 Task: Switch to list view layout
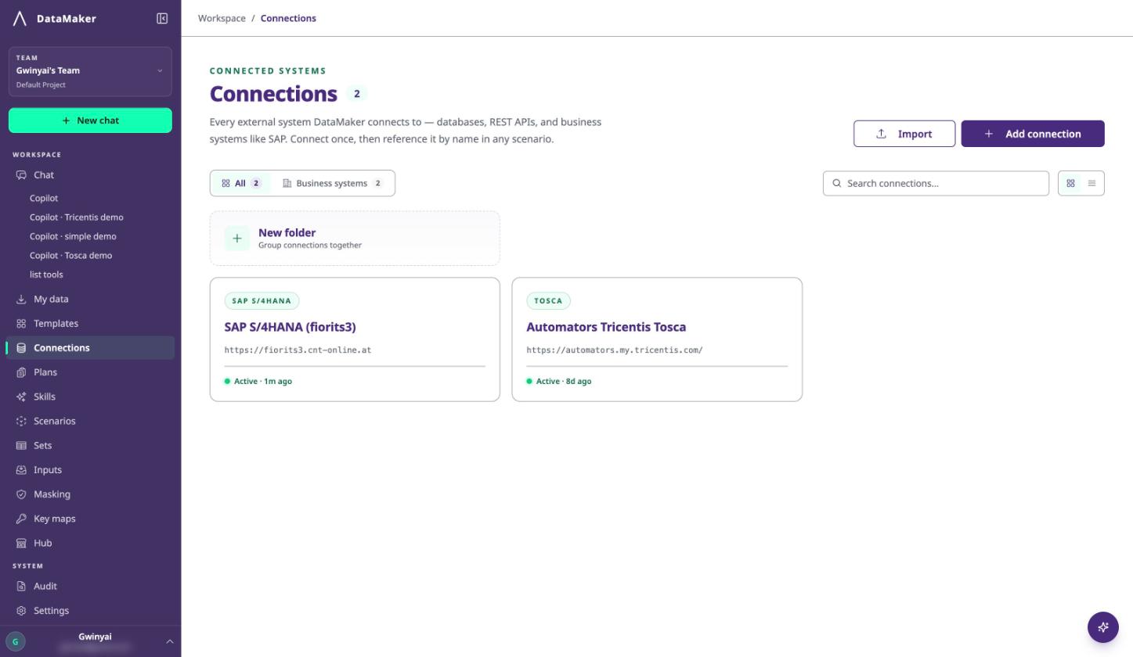(1092, 183)
